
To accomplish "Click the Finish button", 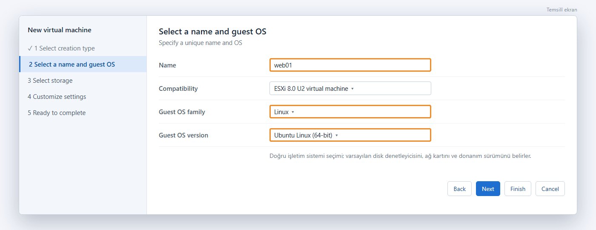I will tap(518, 189).
